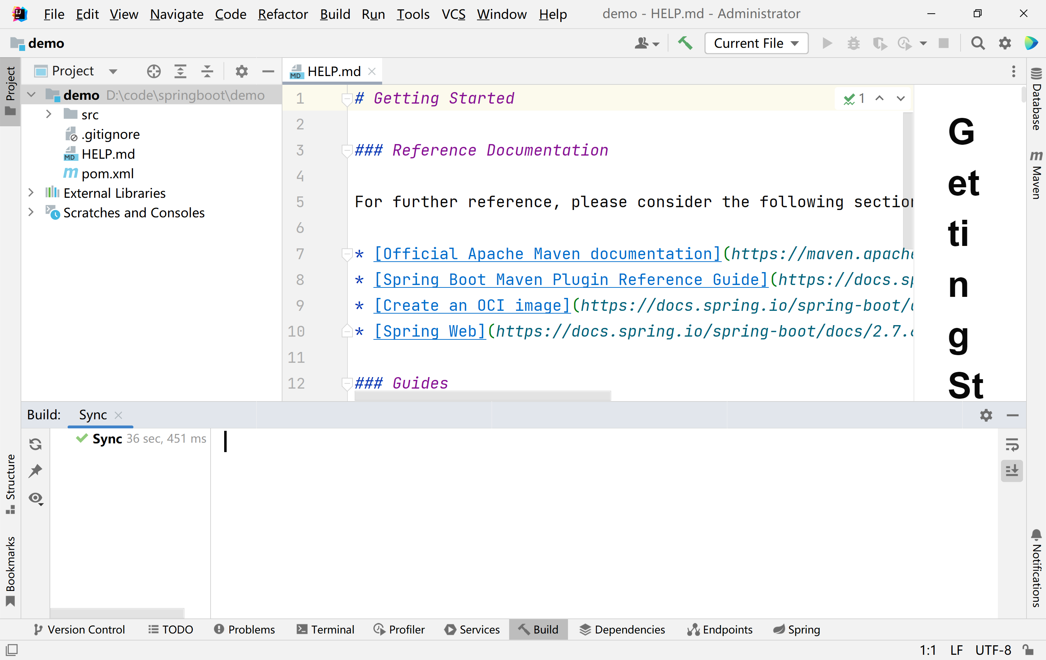
Task: Select pom.xml in the project tree
Action: click(x=107, y=173)
